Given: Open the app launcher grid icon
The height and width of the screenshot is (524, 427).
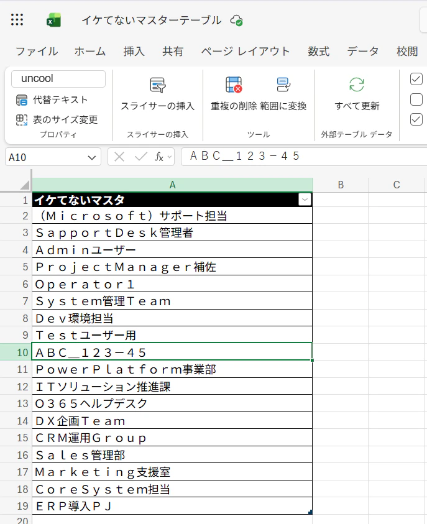Looking at the screenshot, I should [x=17, y=20].
